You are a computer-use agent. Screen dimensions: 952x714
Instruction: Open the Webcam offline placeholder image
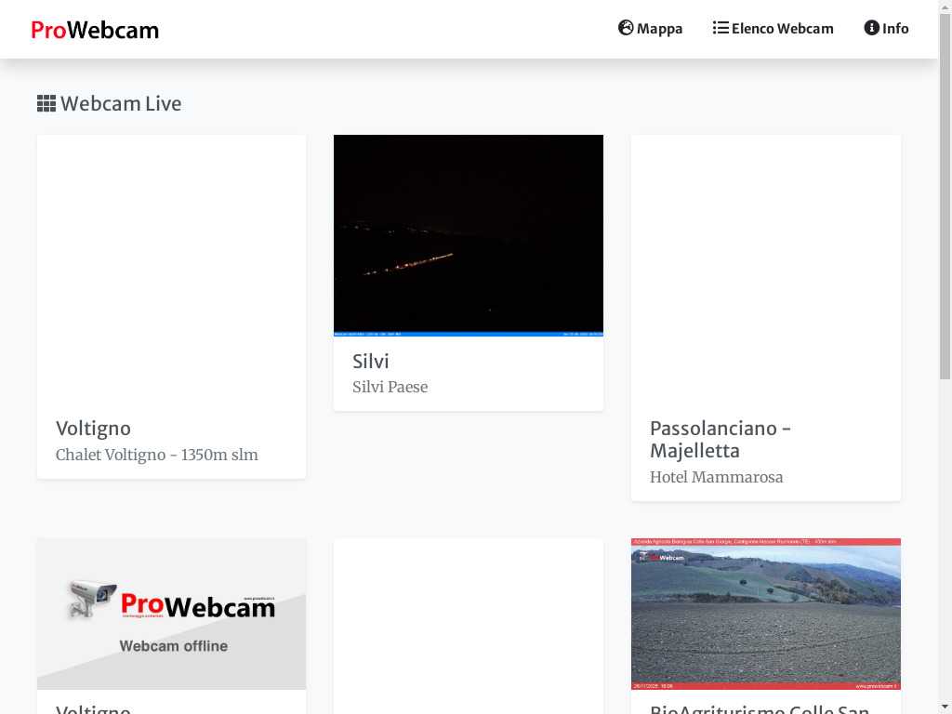[171, 614]
